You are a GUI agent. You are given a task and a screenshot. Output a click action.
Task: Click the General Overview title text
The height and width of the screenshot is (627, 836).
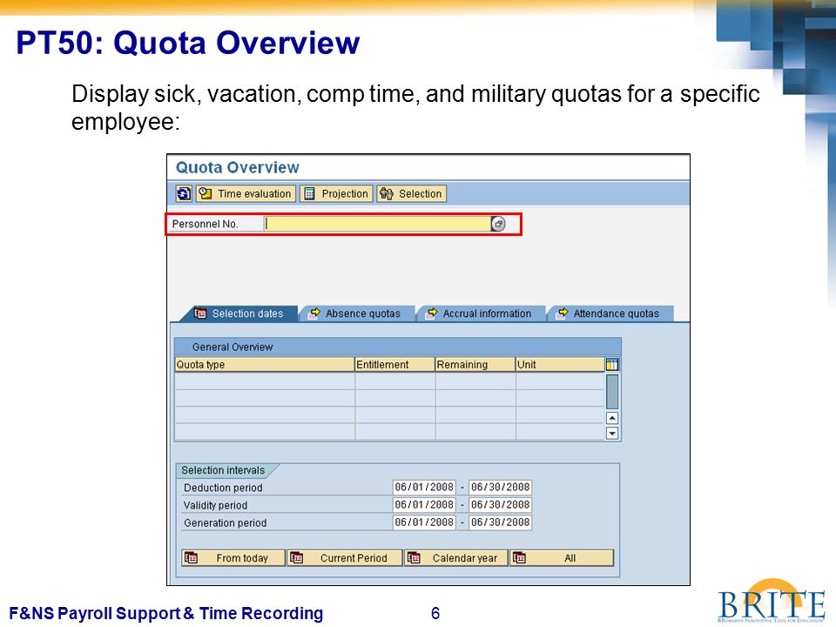[233, 347]
